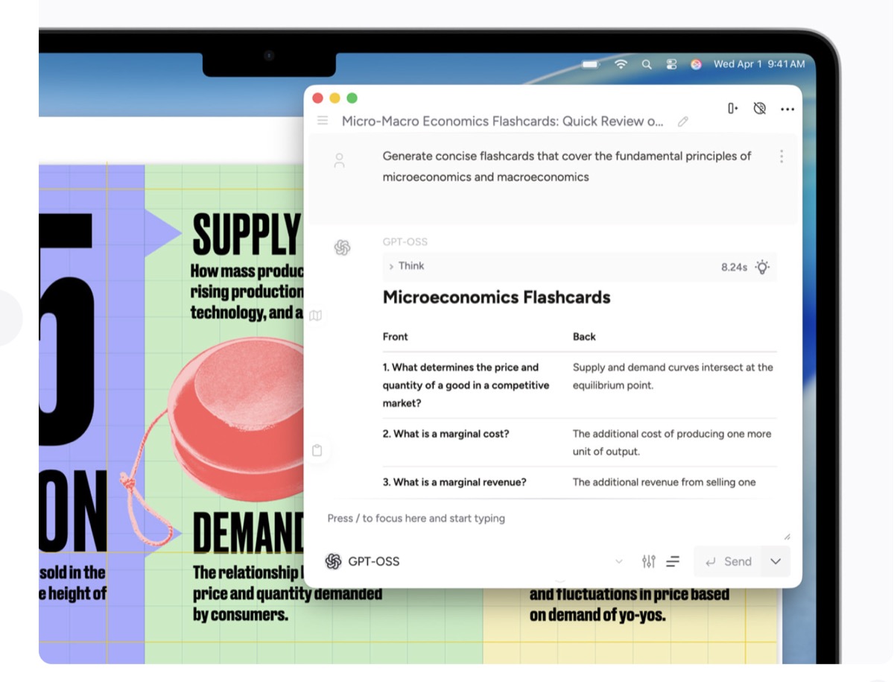Image resolution: width=894 pixels, height=682 pixels.
Task: Click the Wi-Fi menu bar item
Action: click(621, 64)
